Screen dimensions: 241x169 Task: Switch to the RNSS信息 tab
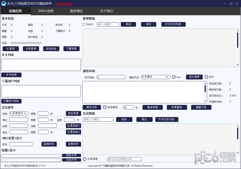point(46,11)
